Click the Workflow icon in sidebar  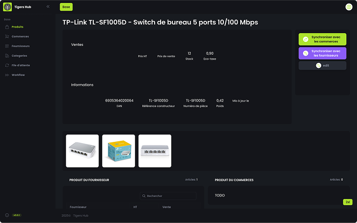(7, 75)
